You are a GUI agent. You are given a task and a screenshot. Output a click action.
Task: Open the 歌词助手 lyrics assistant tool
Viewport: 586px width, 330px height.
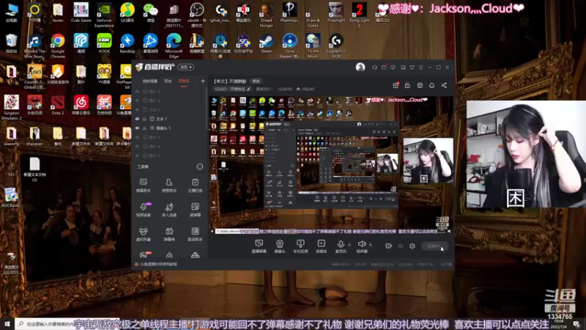(x=195, y=234)
